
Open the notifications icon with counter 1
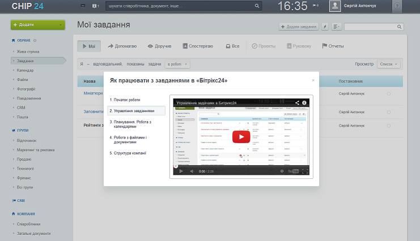tap(95, 6)
